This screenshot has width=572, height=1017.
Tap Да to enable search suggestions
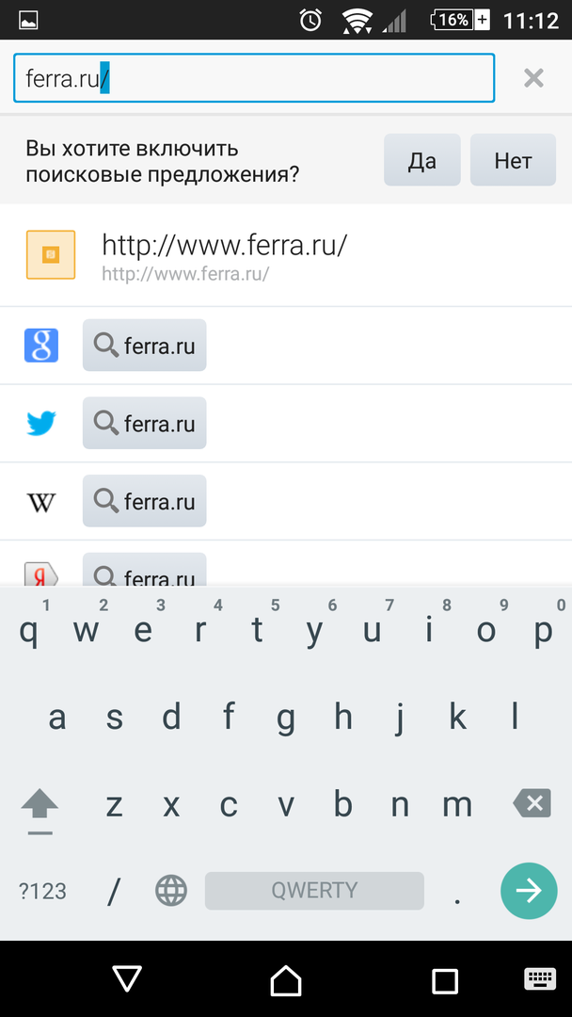pos(421,160)
